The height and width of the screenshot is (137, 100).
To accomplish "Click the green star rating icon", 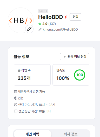I will point(40,24).
